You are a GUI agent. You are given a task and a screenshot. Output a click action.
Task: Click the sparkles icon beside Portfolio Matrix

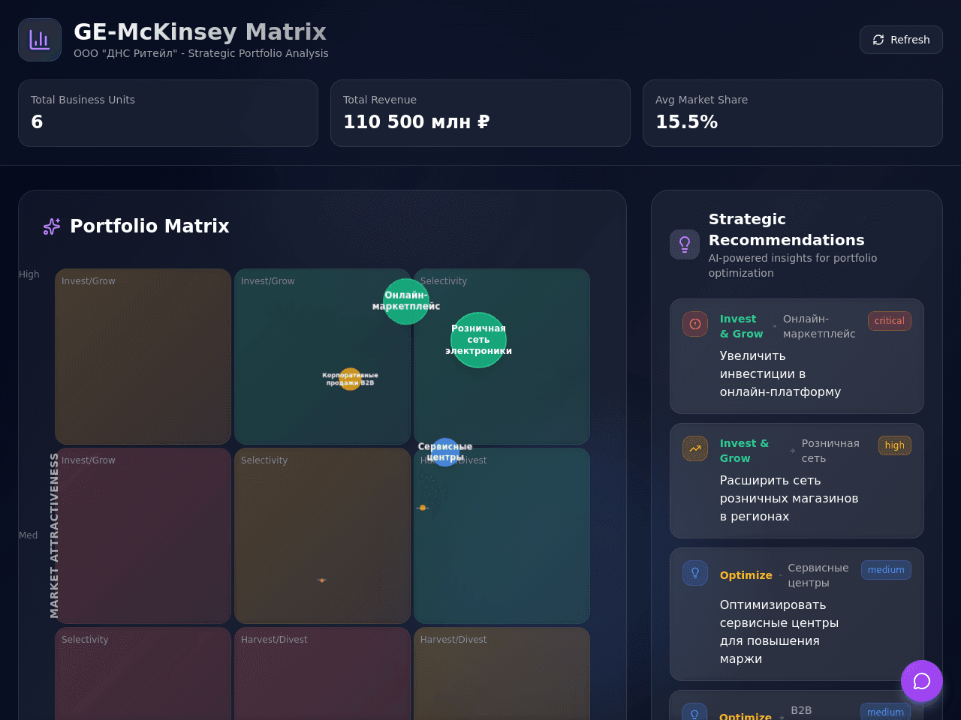tap(52, 226)
